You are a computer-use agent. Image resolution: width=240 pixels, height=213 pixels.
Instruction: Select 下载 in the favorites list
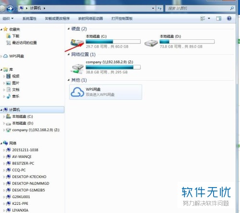coord(16,36)
